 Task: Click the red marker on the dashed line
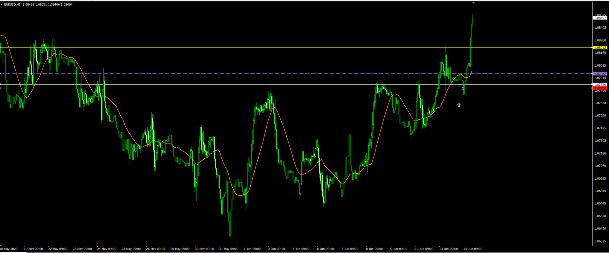[459, 74]
